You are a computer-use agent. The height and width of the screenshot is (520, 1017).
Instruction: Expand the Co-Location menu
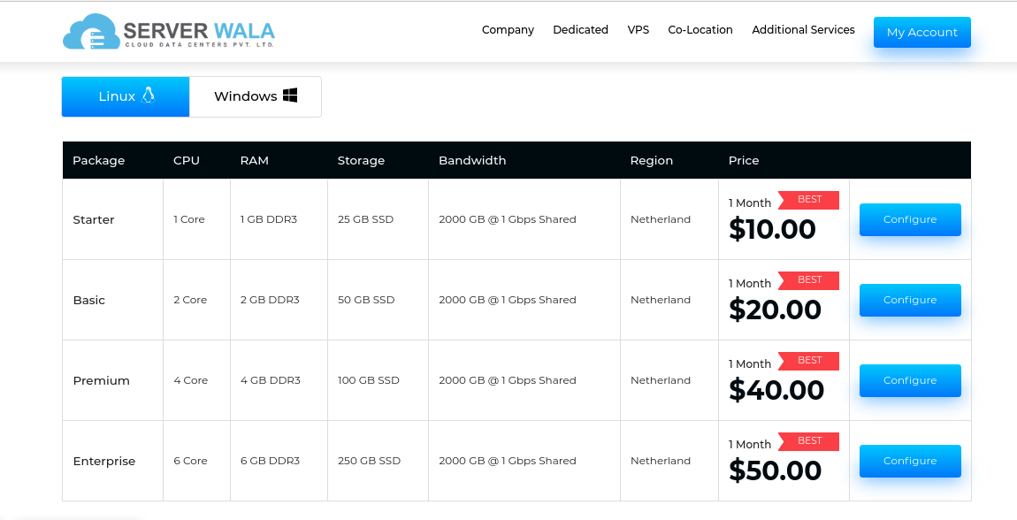700,30
